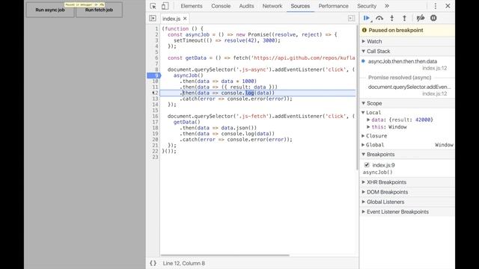Click the result value 42000

(x=423, y=120)
